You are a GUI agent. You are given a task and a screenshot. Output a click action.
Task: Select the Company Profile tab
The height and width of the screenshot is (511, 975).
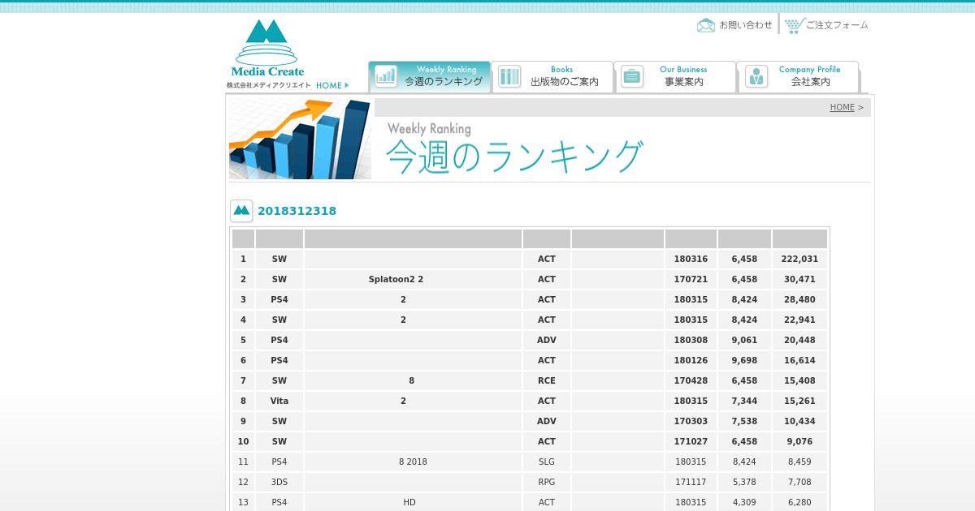[798, 76]
